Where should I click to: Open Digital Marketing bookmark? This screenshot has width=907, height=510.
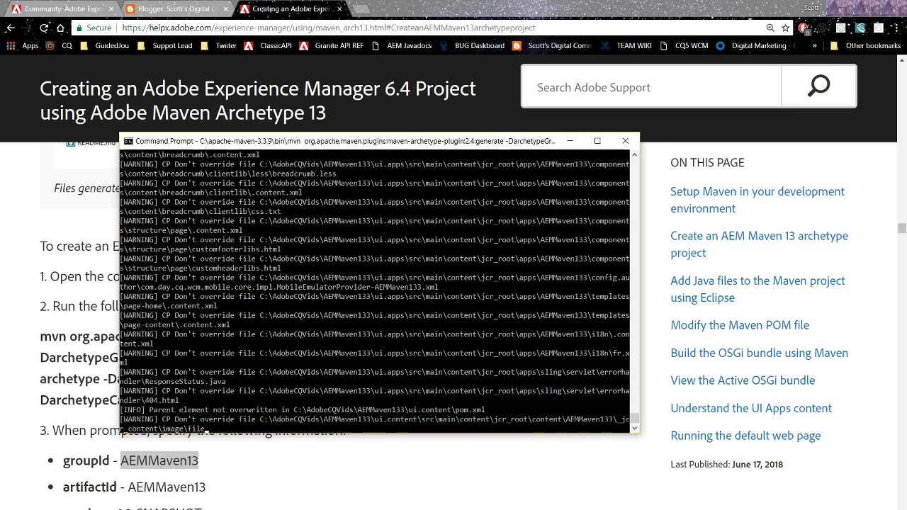(755, 45)
